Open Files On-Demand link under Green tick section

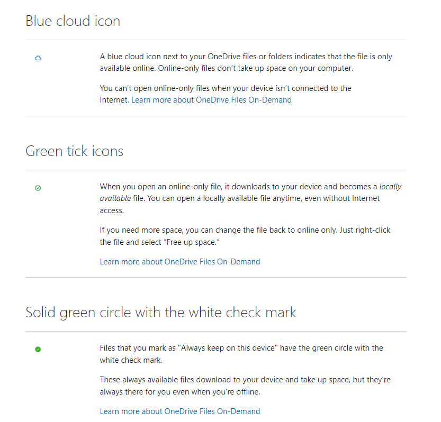179,262
